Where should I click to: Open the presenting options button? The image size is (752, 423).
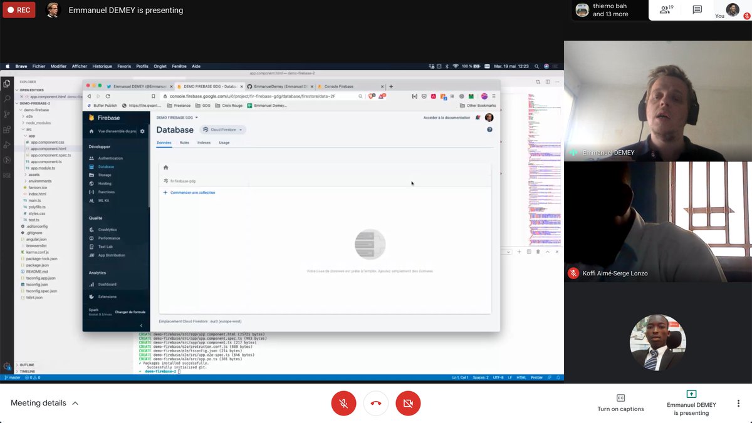point(691,403)
